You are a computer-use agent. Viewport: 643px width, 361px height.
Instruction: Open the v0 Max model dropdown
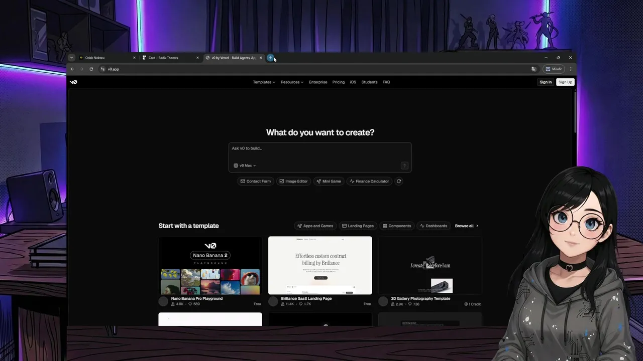(x=245, y=165)
